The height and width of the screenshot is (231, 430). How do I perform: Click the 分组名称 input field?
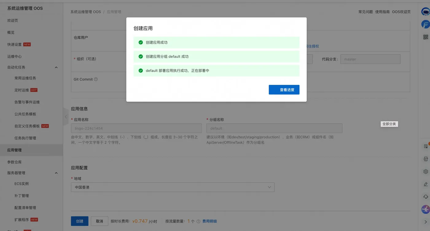274,128
